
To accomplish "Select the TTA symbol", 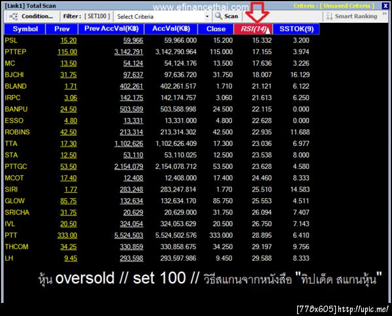I will pos(11,143).
